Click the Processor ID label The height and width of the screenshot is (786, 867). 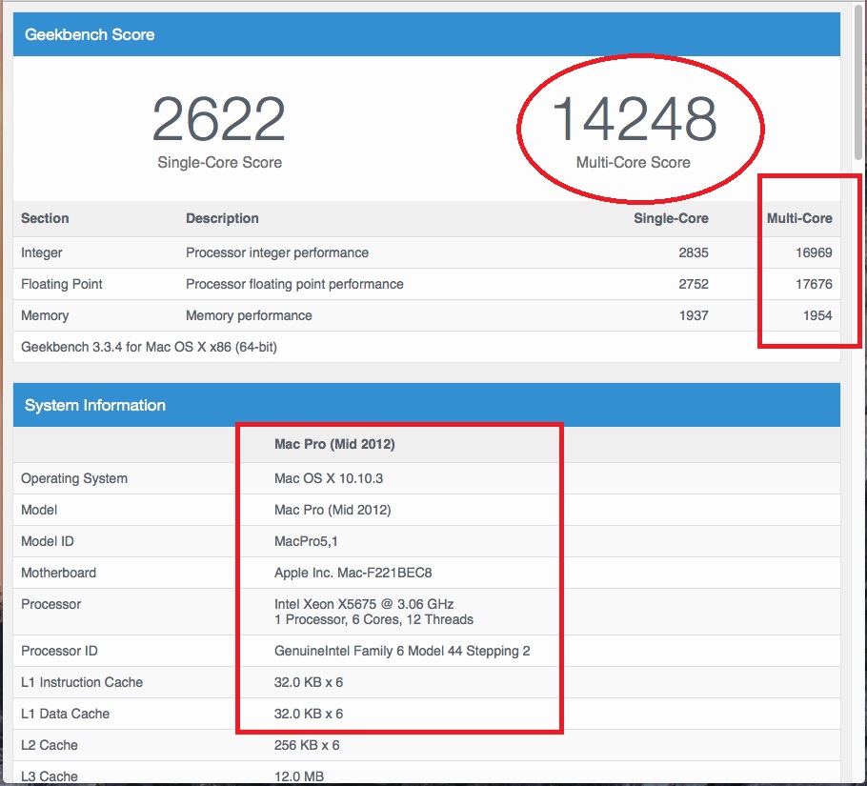[59, 652]
